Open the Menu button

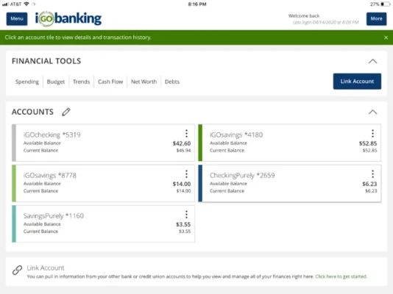(x=17, y=19)
